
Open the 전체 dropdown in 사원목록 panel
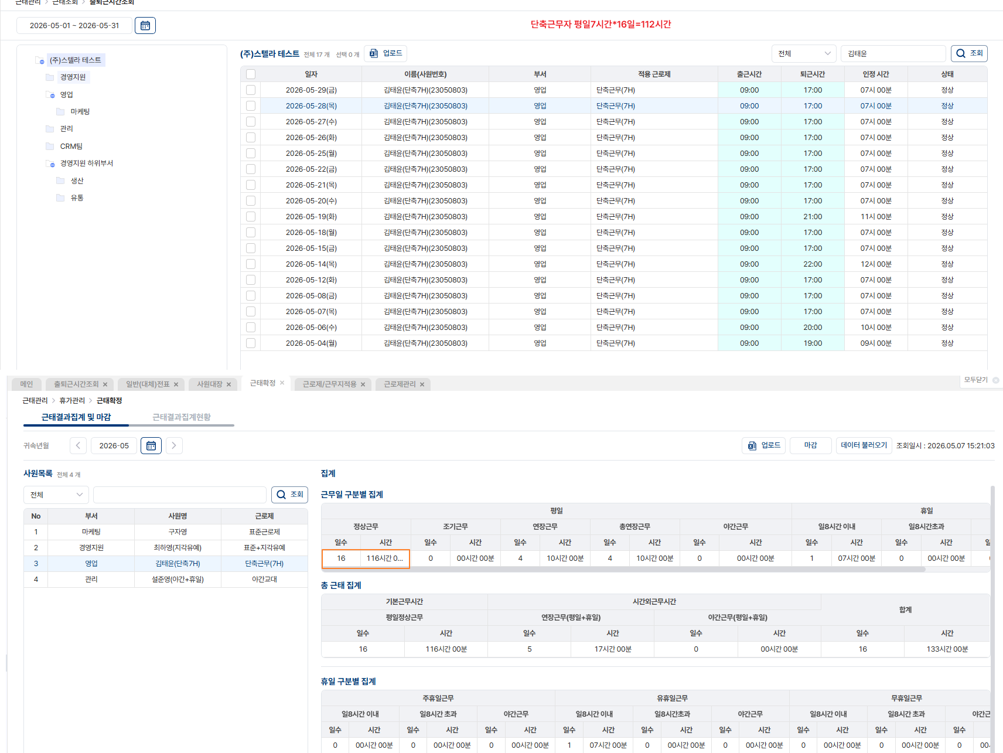(x=56, y=495)
